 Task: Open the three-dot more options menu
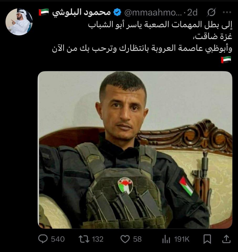point(227,12)
